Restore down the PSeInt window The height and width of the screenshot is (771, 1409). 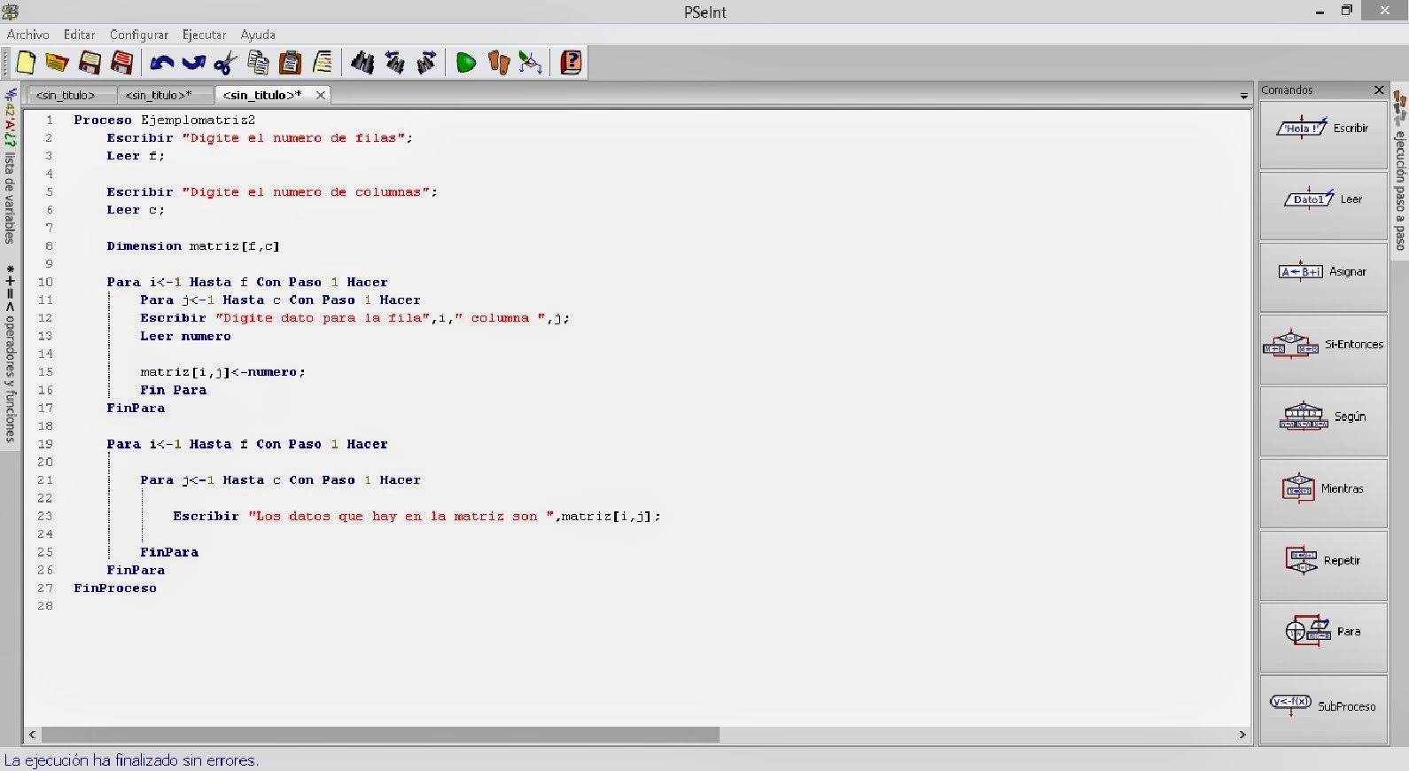1346,11
